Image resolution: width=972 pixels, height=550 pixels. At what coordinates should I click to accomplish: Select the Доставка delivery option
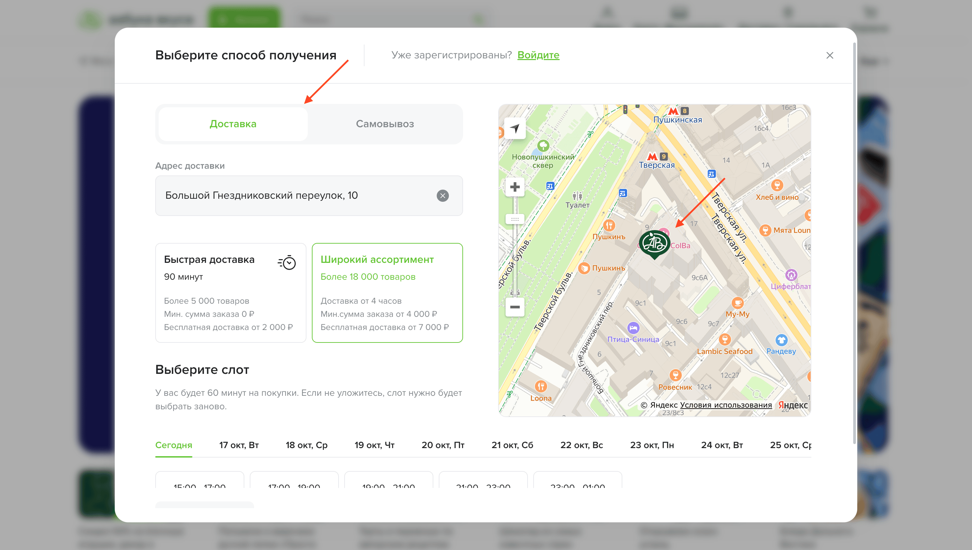(233, 124)
